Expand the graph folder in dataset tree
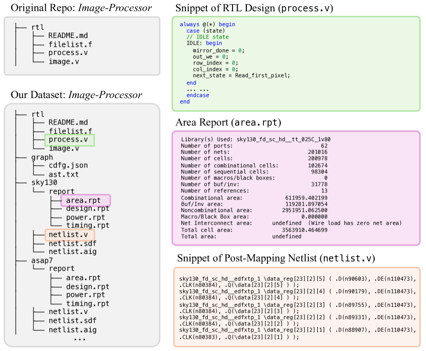Image resolution: width=426 pixels, height=351 pixels. point(42,157)
